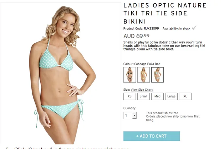
Task: Click the 'This product ships free' note
Action: pos(162,113)
